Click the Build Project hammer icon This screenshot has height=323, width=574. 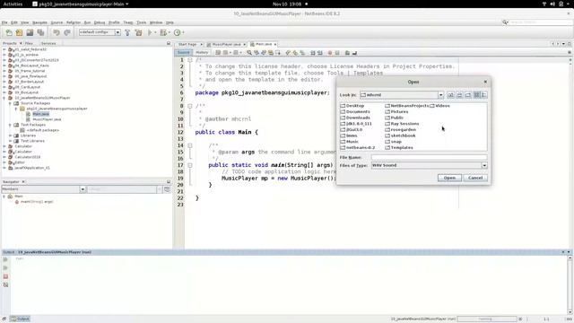point(127,32)
